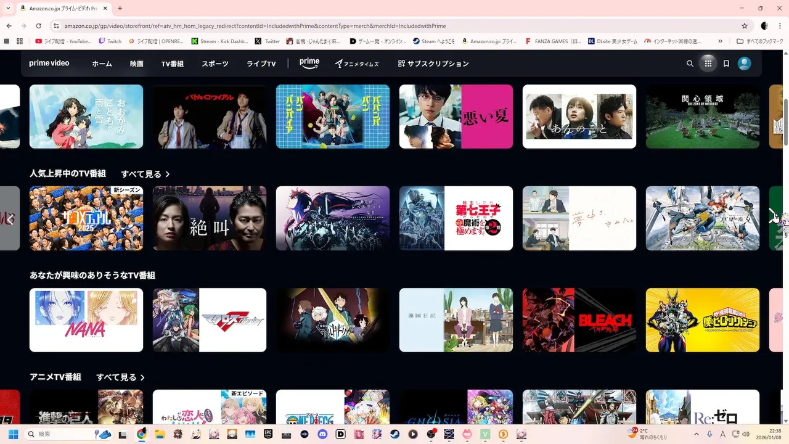Viewport: 789px width, 444px height.
Task: Go back with the browser back arrow
Action: (x=9, y=26)
